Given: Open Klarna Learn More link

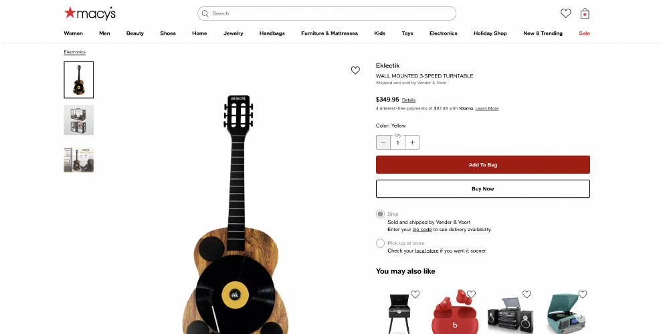Looking at the screenshot, I should click(x=487, y=108).
